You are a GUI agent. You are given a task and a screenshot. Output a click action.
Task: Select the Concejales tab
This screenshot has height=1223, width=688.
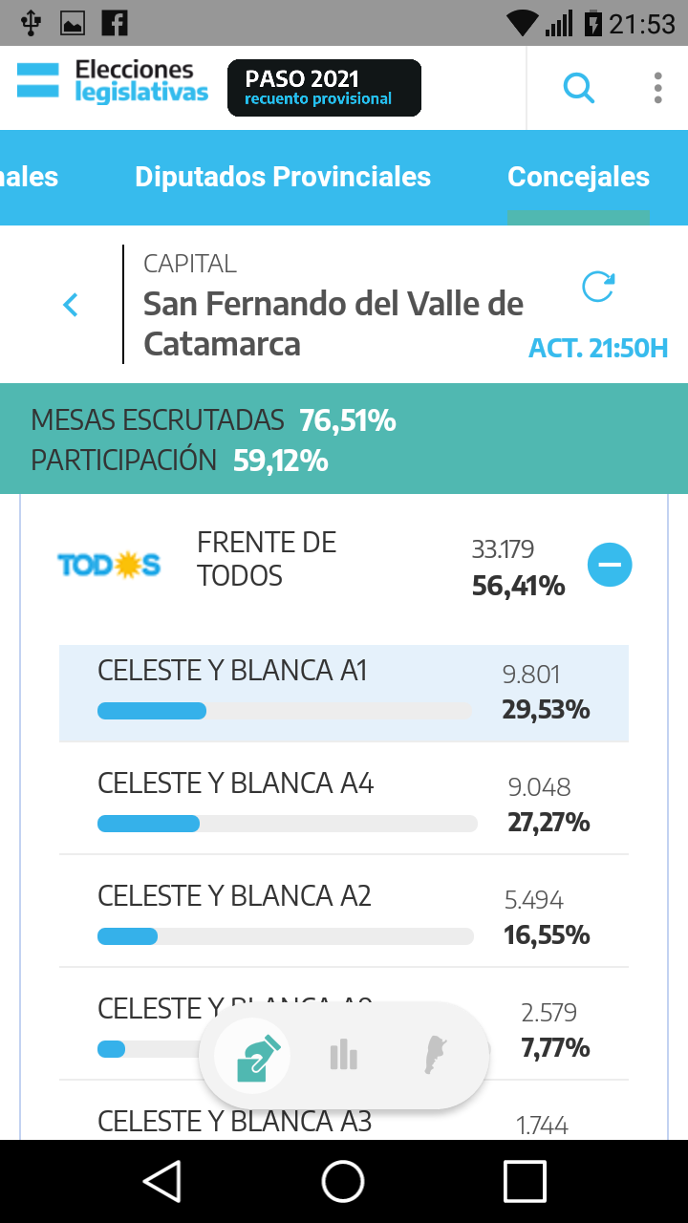[x=578, y=177]
